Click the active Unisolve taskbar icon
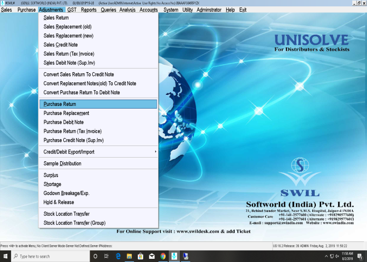Viewport: 367px width, 262px height. (x=174, y=256)
